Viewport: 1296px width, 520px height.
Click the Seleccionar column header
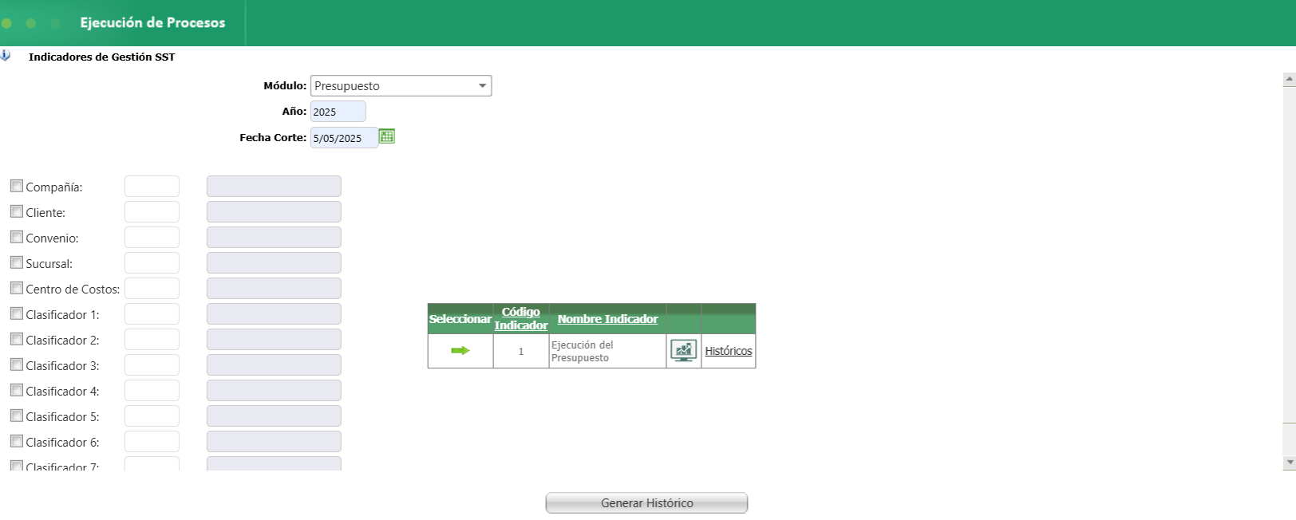[460, 318]
